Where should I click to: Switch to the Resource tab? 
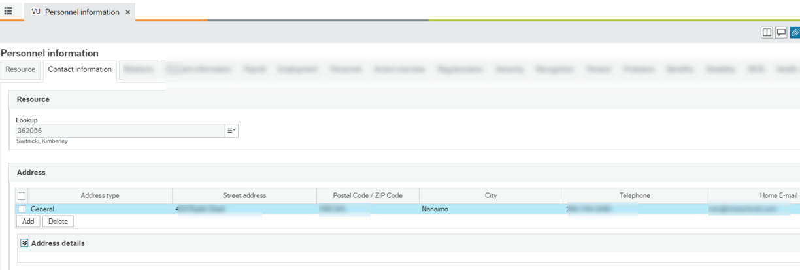click(20, 69)
